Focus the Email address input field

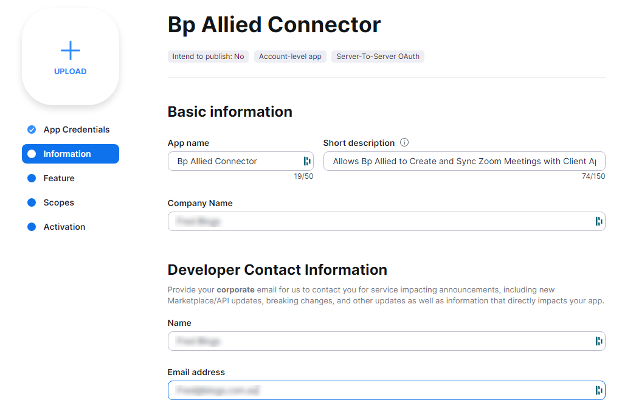(x=387, y=390)
